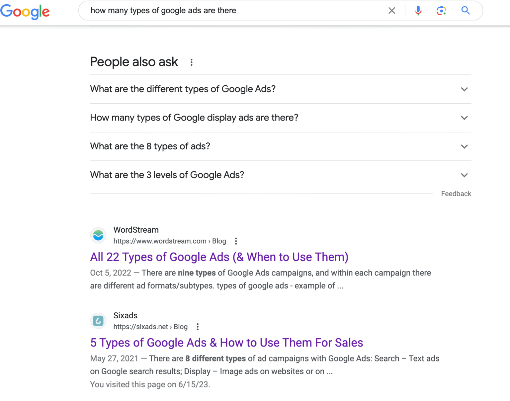Click the WordStream site favicon
The image size is (510, 401).
98,235
